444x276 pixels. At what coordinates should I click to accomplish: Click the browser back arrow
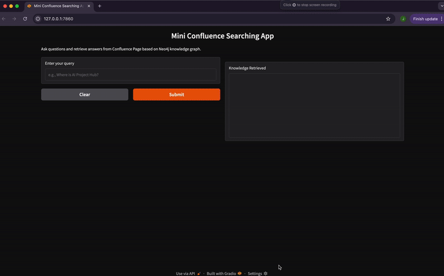(4, 19)
